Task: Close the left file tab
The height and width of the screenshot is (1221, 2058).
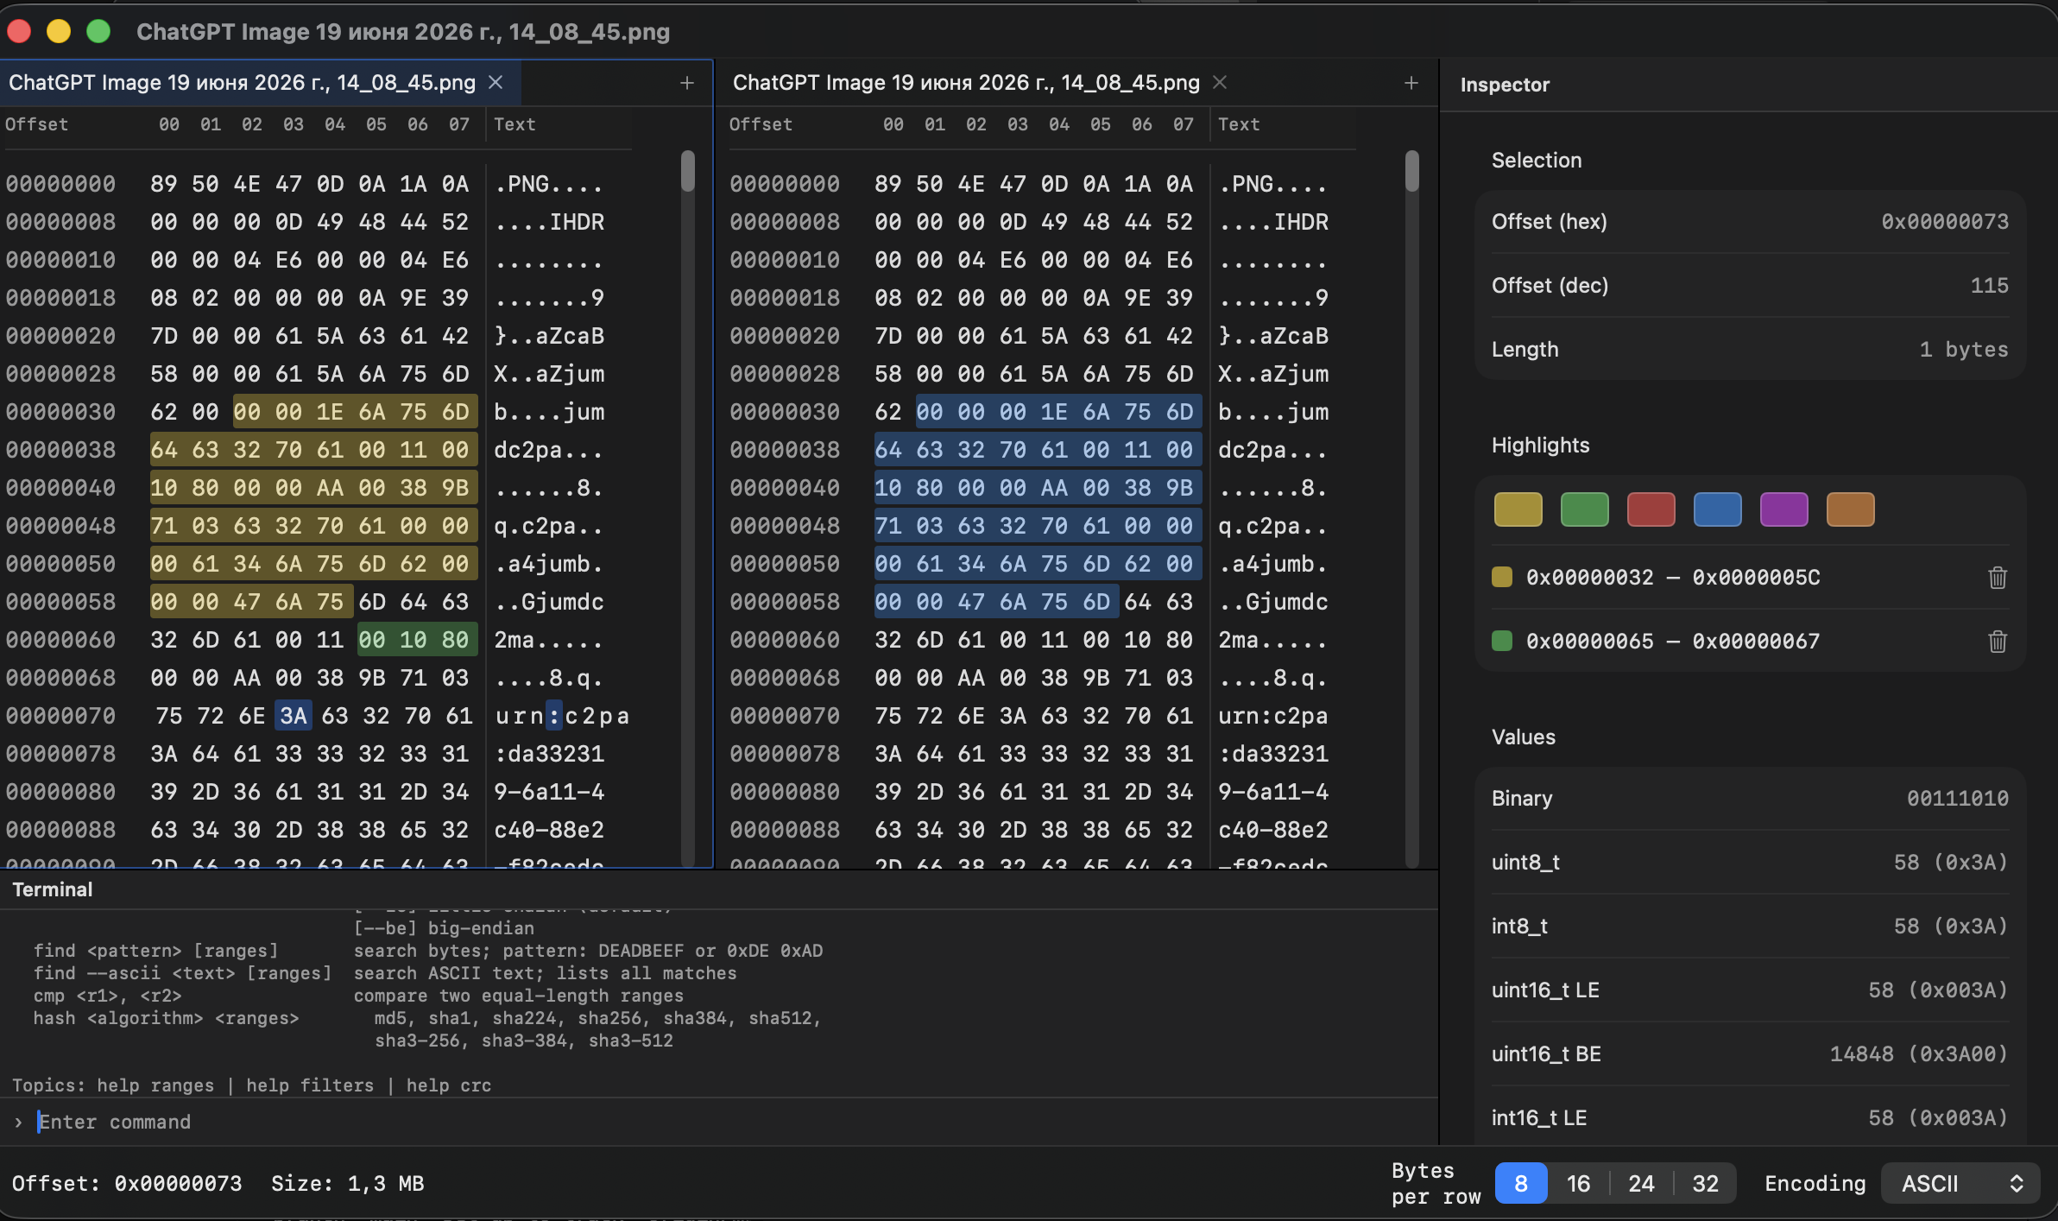Action: pos(496,82)
